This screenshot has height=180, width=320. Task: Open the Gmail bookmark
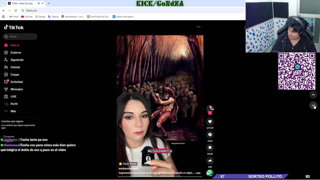pyautogui.click(x=14, y=17)
